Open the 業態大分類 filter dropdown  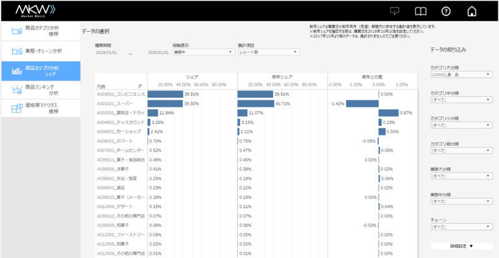(461, 176)
